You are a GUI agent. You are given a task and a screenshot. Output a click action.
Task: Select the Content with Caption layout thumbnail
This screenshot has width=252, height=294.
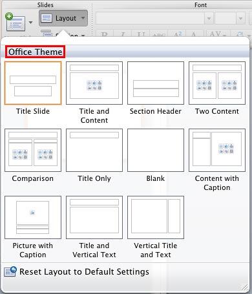click(217, 150)
